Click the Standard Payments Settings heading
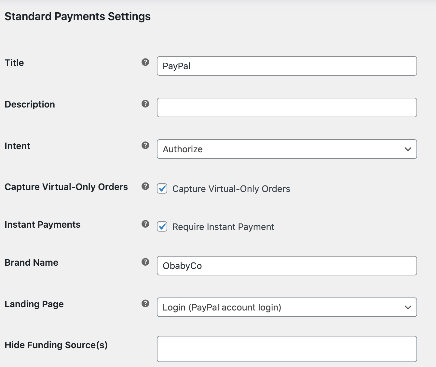The image size is (436, 367). (x=77, y=16)
